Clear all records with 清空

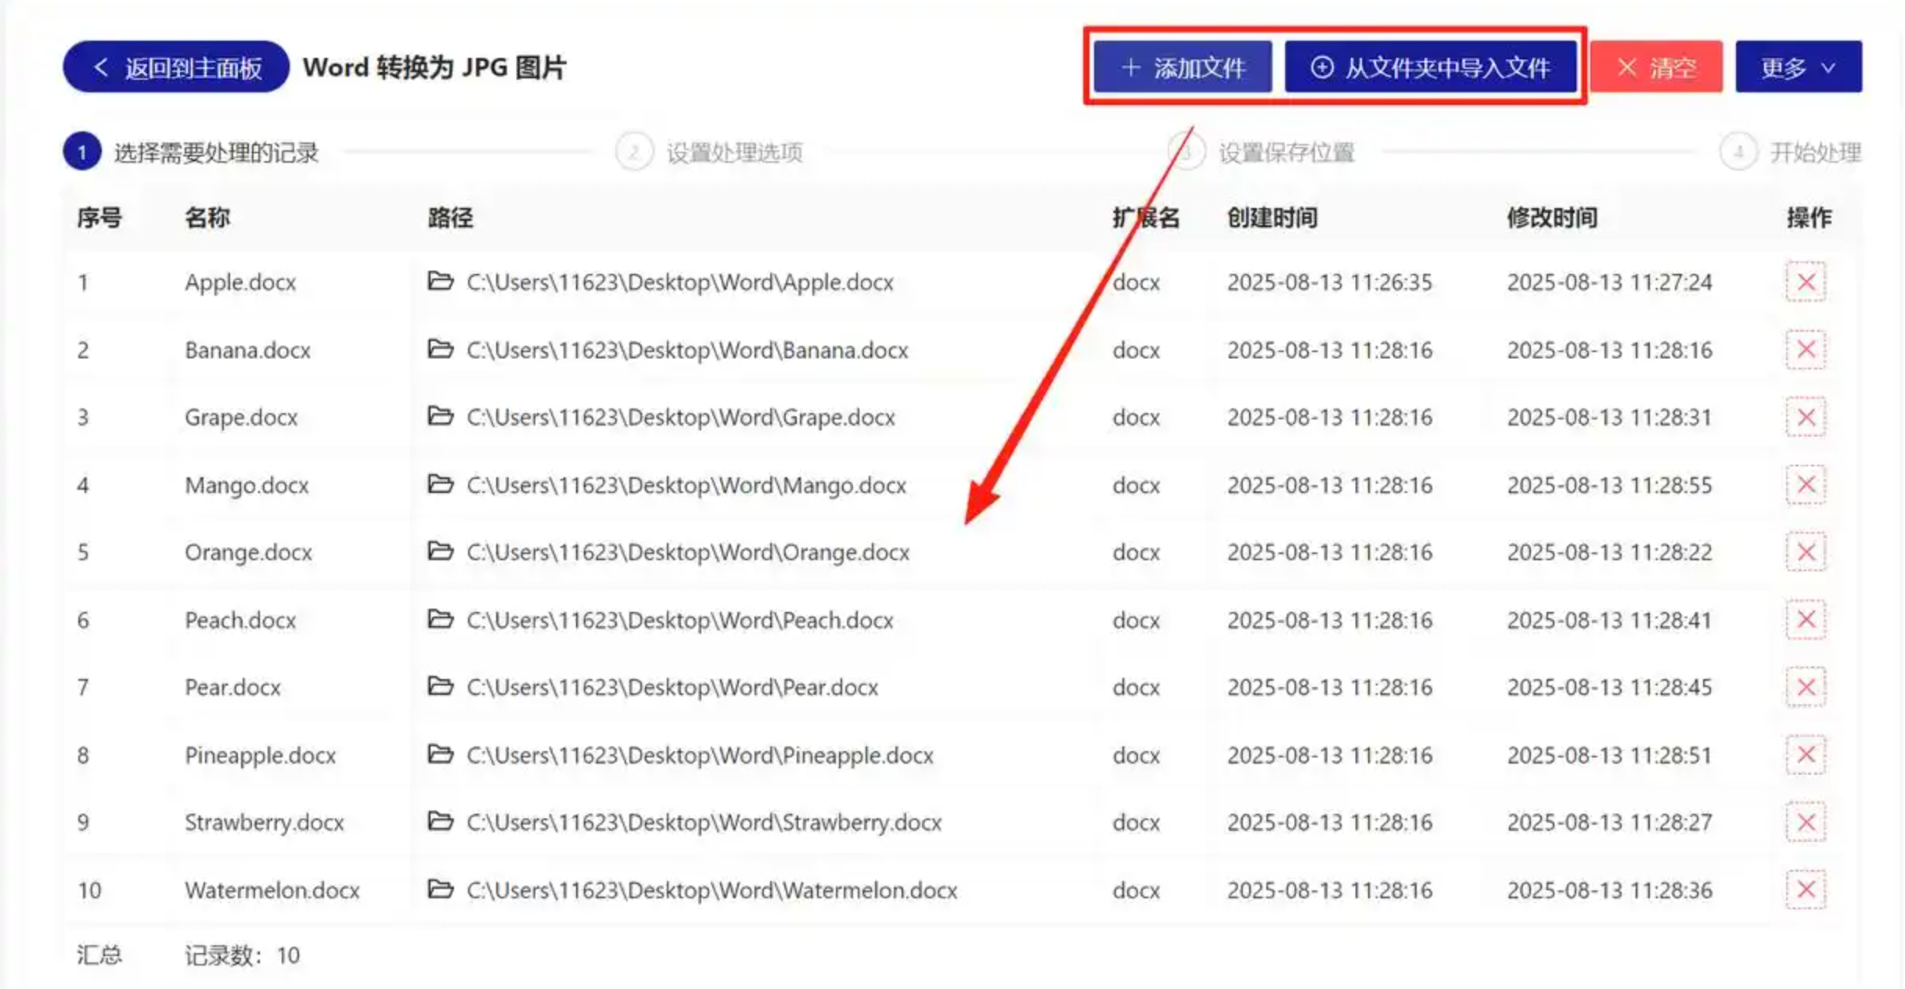(x=1656, y=67)
